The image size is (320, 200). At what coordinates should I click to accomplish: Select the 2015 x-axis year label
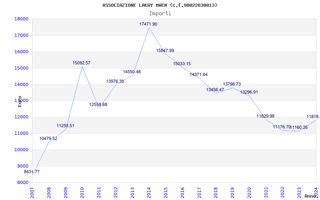click(x=166, y=193)
